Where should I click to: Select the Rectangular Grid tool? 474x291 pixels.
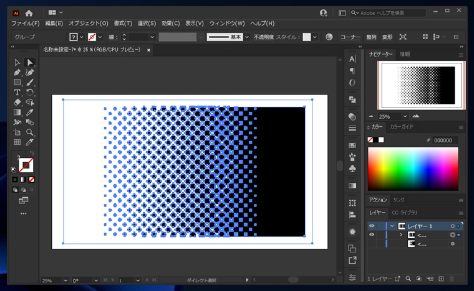coord(17,142)
